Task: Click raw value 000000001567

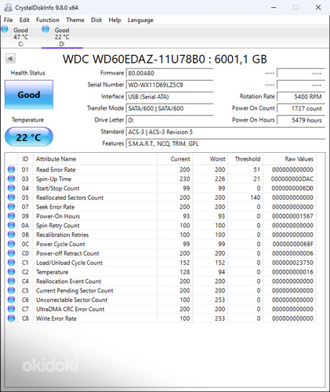Action: click(292, 216)
